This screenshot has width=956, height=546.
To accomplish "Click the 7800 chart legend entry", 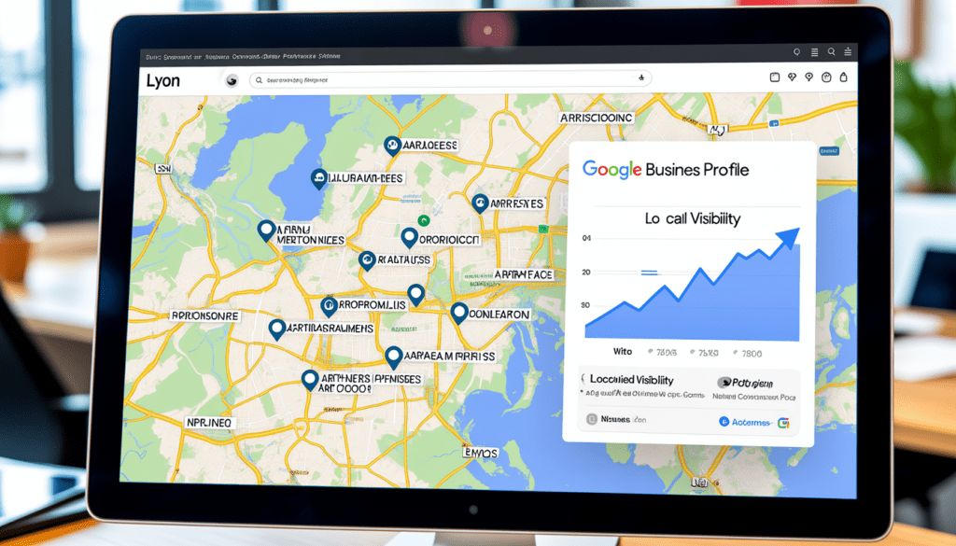I will pos(748,354).
